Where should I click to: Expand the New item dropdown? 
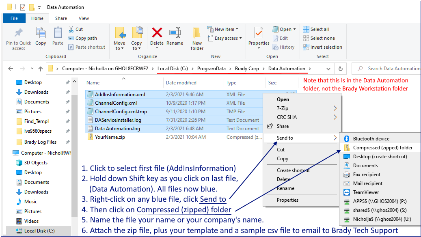point(237,29)
